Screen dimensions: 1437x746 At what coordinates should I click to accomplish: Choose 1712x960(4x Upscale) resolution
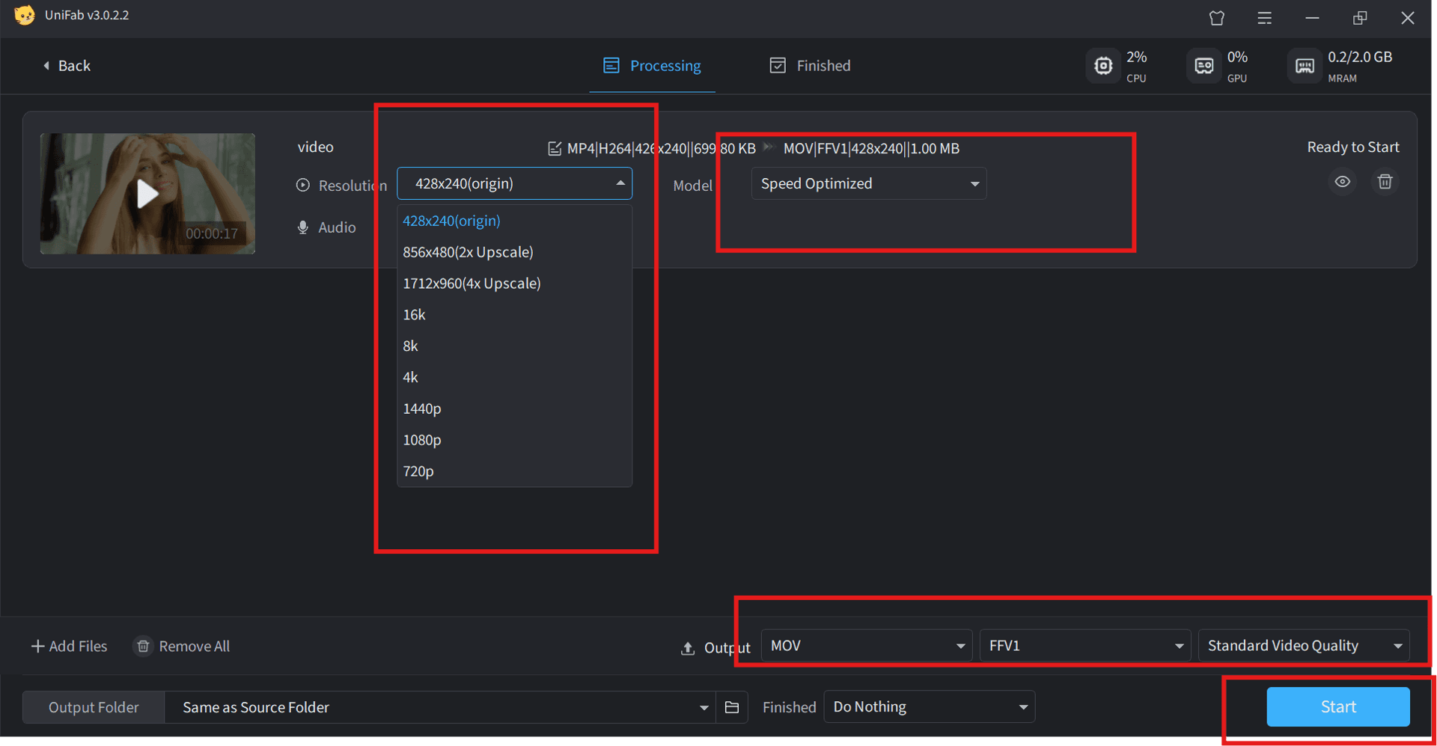coord(514,284)
